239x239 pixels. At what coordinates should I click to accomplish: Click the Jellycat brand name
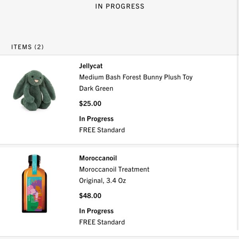pos(91,66)
